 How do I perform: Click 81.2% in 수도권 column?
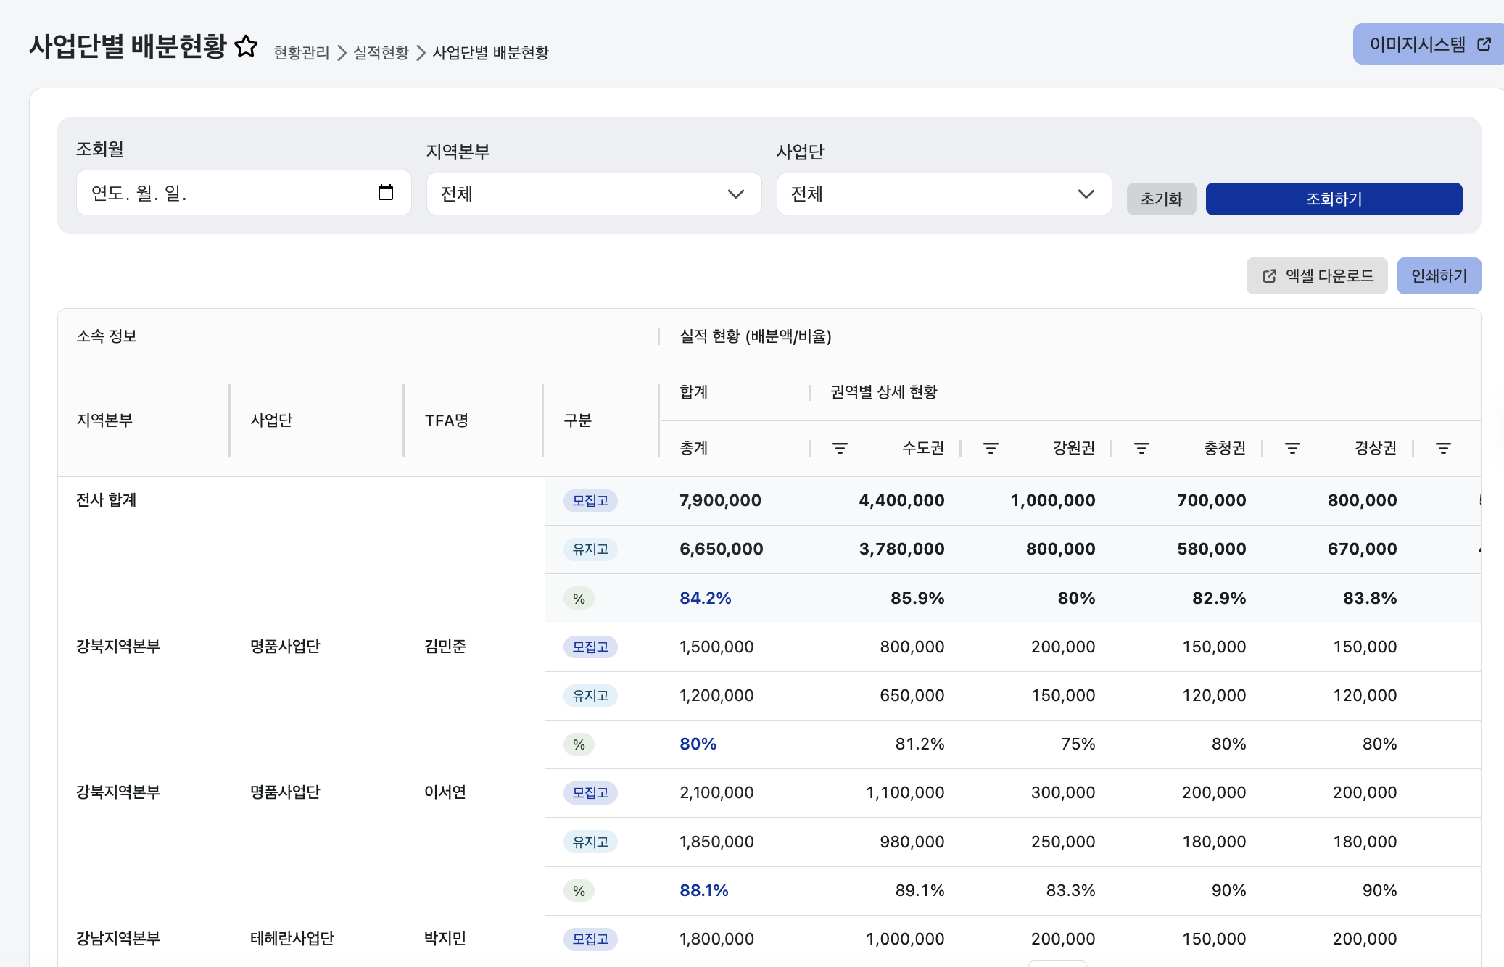(920, 744)
